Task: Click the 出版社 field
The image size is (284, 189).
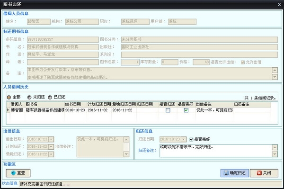Action: coord(199,47)
